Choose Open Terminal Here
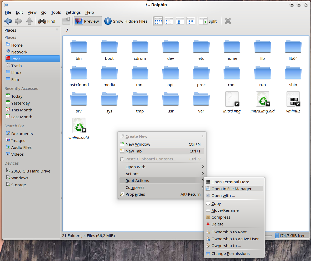311x261 pixels. [x=234, y=182]
